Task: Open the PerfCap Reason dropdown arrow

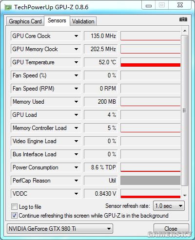Action: pyautogui.click(x=76, y=181)
